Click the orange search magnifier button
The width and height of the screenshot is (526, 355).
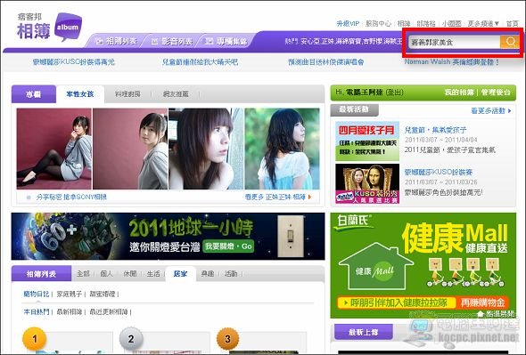(510, 42)
